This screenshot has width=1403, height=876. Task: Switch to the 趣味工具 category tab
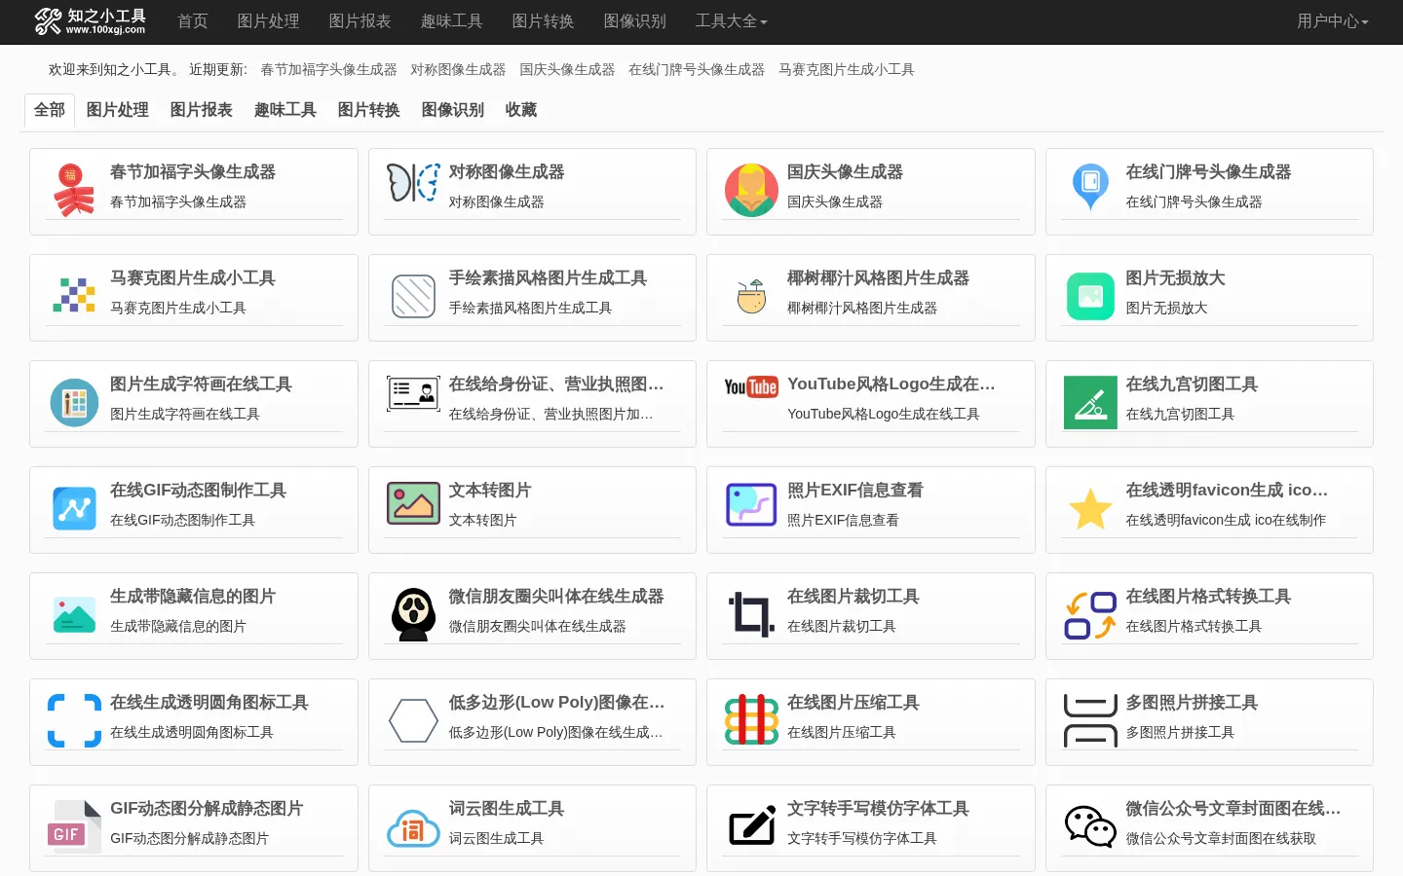point(285,110)
